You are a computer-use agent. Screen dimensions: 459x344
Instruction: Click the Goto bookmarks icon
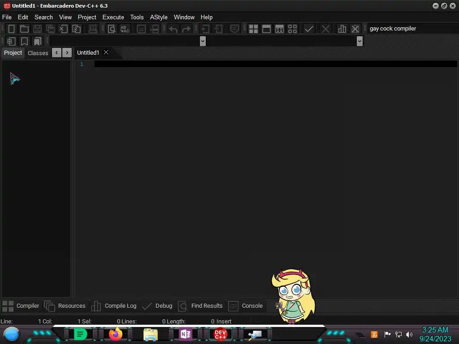pyautogui.click(x=37, y=41)
